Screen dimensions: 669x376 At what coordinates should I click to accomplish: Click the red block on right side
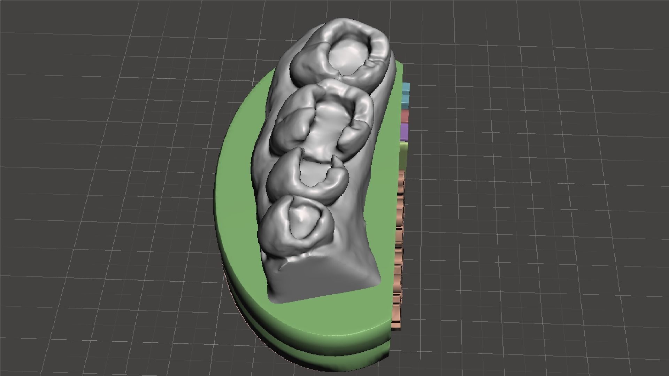tap(404, 116)
